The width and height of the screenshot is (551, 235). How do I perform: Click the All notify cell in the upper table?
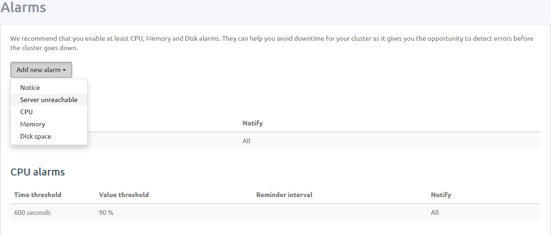pos(246,141)
